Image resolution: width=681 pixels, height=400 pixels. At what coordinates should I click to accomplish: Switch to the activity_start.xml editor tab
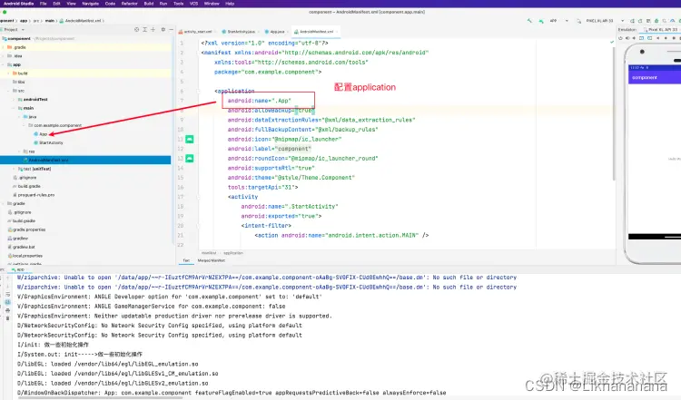[x=196, y=32]
